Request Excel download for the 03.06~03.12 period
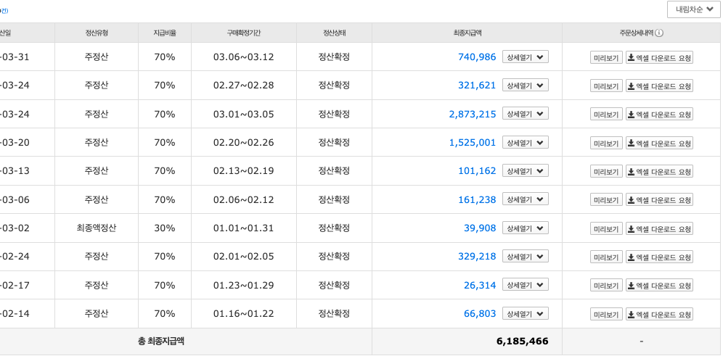The width and height of the screenshot is (723, 356). [x=659, y=57]
